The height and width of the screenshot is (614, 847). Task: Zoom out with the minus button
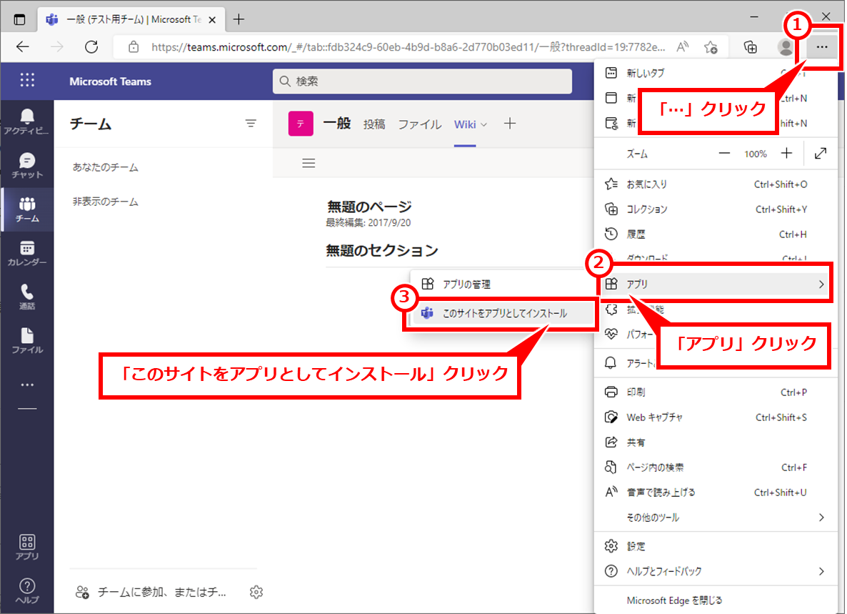724,154
